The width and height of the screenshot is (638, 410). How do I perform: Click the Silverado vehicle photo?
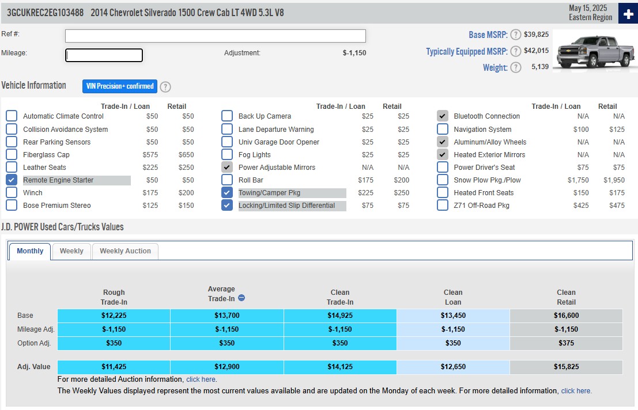(x=595, y=52)
